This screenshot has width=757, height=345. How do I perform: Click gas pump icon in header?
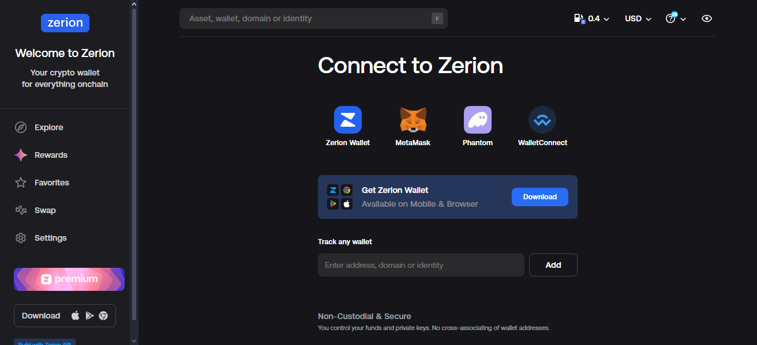[x=579, y=18]
